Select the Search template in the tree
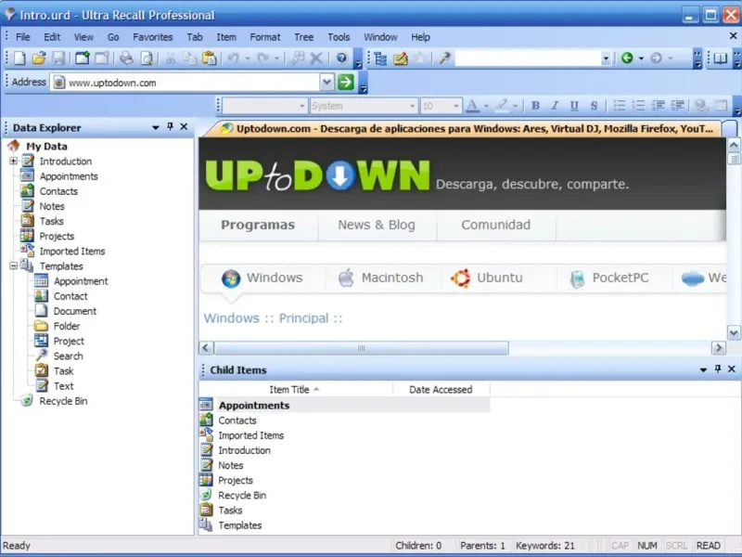The height and width of the screenshot is (557, 742). 68,356
